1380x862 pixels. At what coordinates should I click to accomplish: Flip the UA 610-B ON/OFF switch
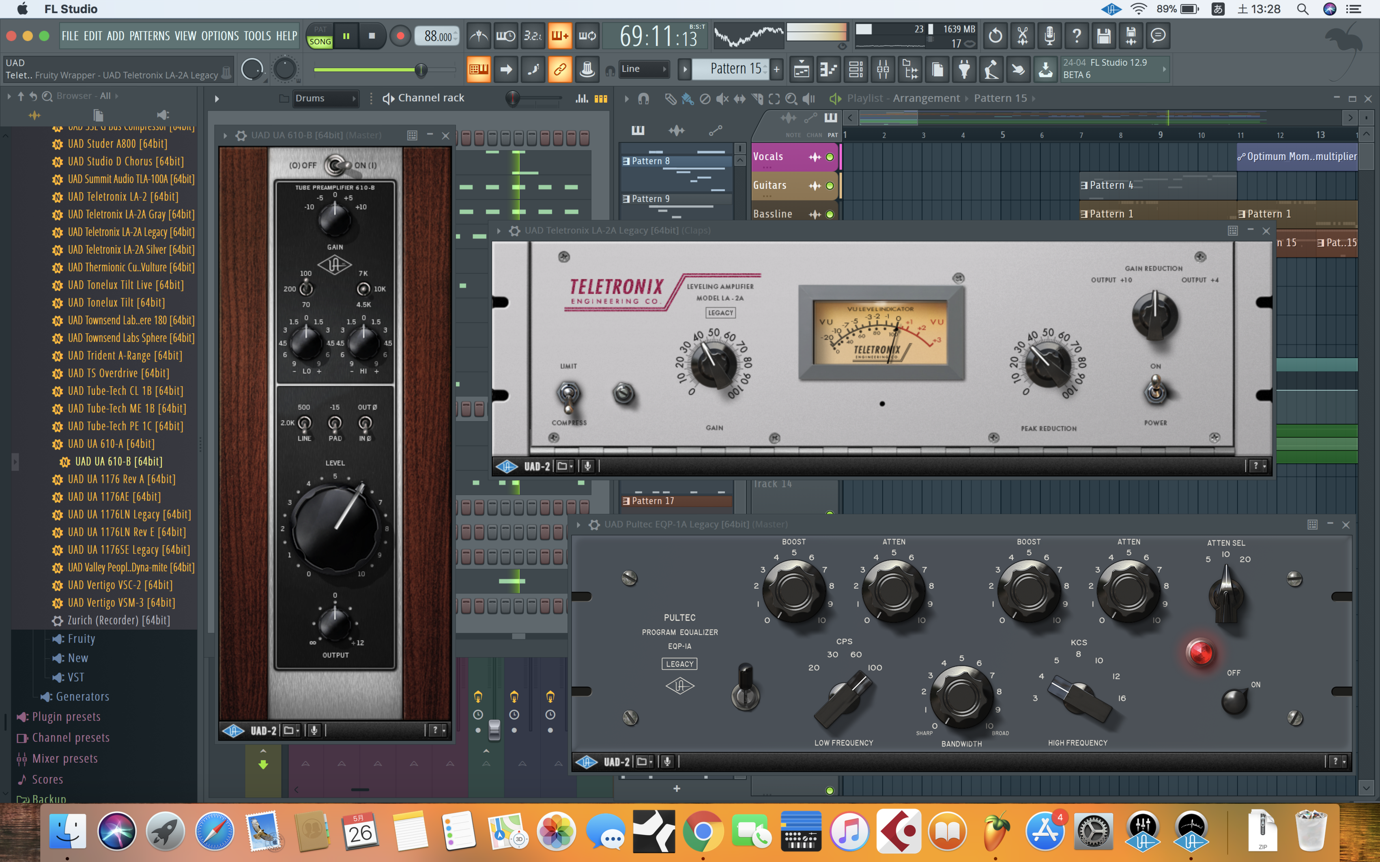tap(336, 165)
